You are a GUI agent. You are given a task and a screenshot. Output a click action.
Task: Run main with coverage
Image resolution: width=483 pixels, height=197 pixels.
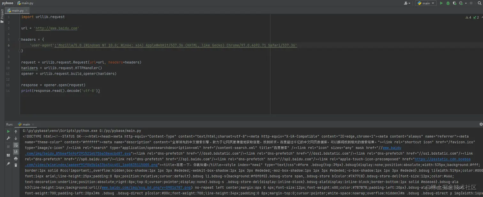point(454,3)
